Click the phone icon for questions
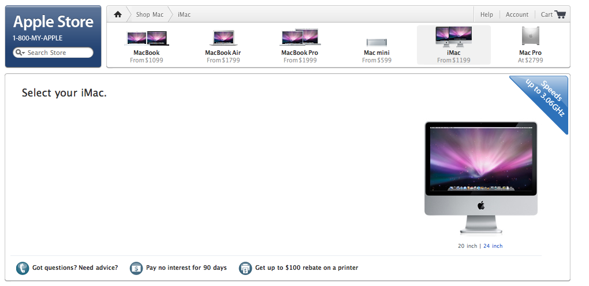Screen dimensions: 589x286 click(23, 268)
